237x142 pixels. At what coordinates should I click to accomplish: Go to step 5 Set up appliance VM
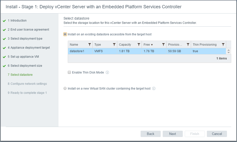click(x=23, y=57)
